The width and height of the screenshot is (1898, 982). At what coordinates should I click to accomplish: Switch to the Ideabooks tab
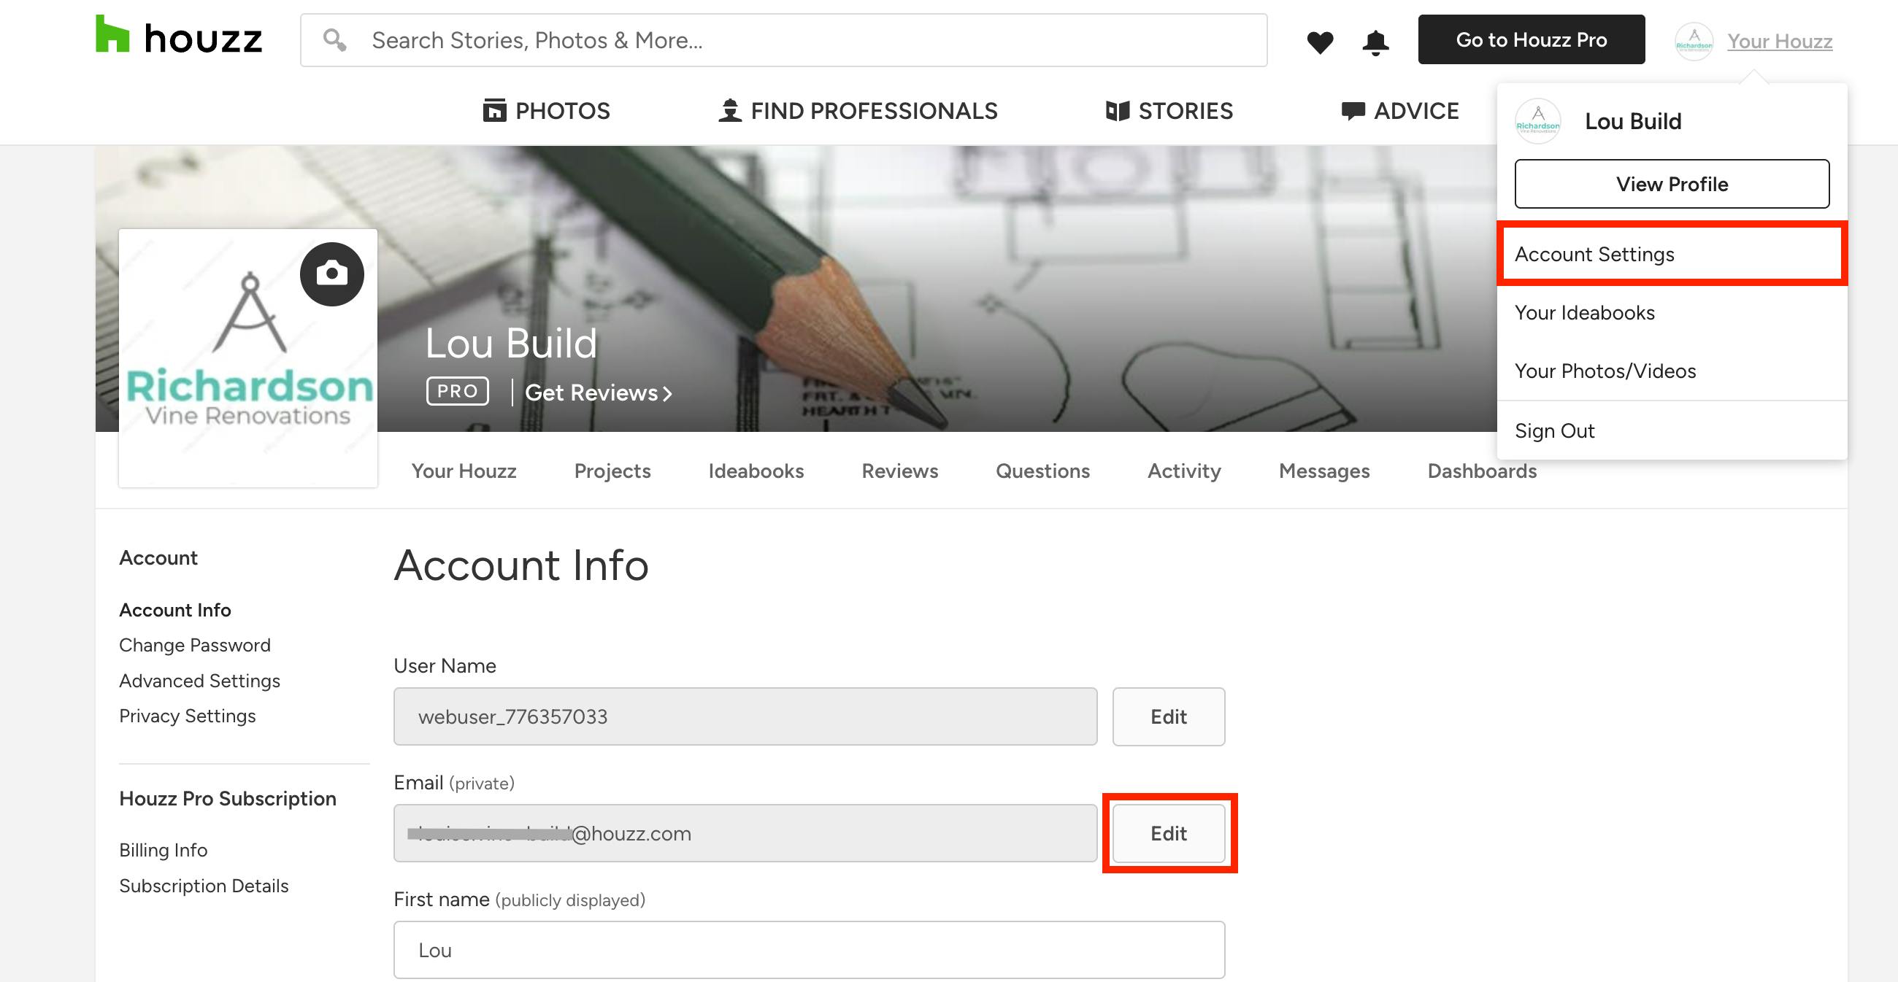click(756, 471)
